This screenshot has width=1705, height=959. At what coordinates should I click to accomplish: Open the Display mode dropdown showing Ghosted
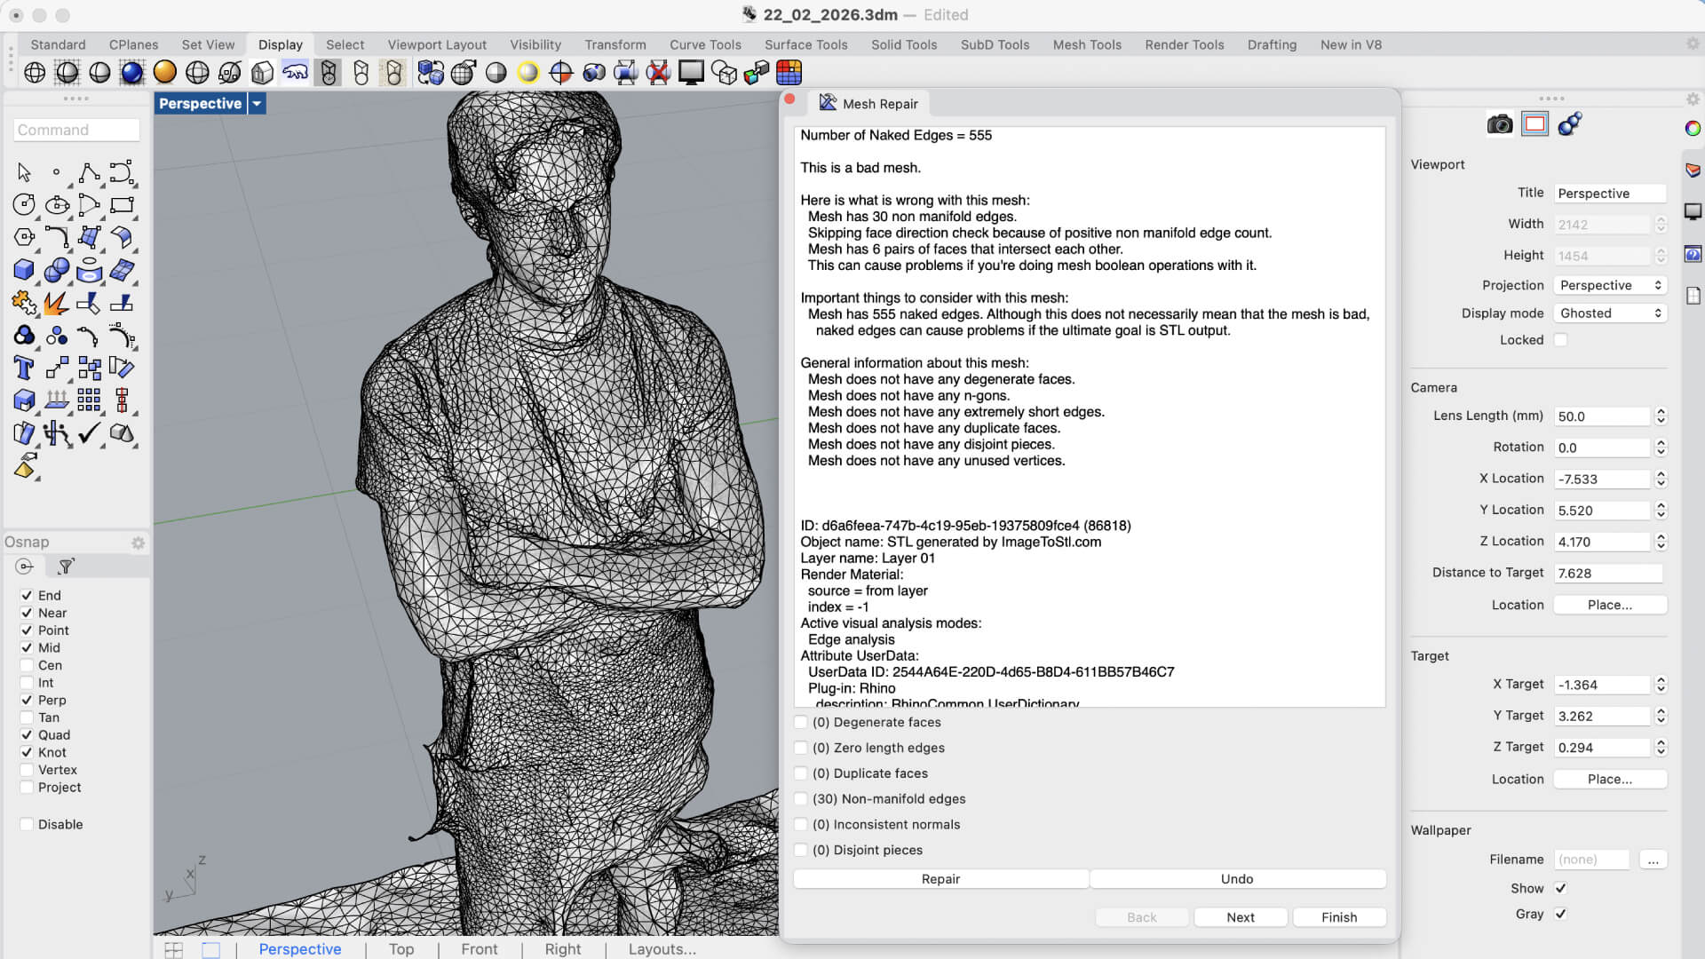1610,313
